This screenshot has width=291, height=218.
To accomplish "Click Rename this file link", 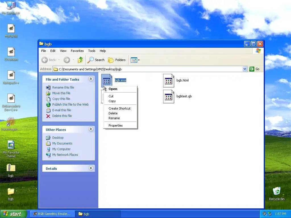I will (x=63, y=87).
